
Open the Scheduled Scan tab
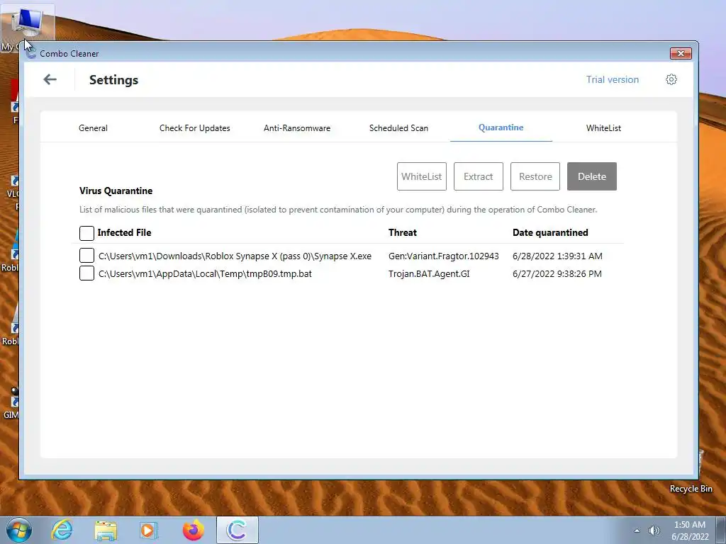(398, 128)
